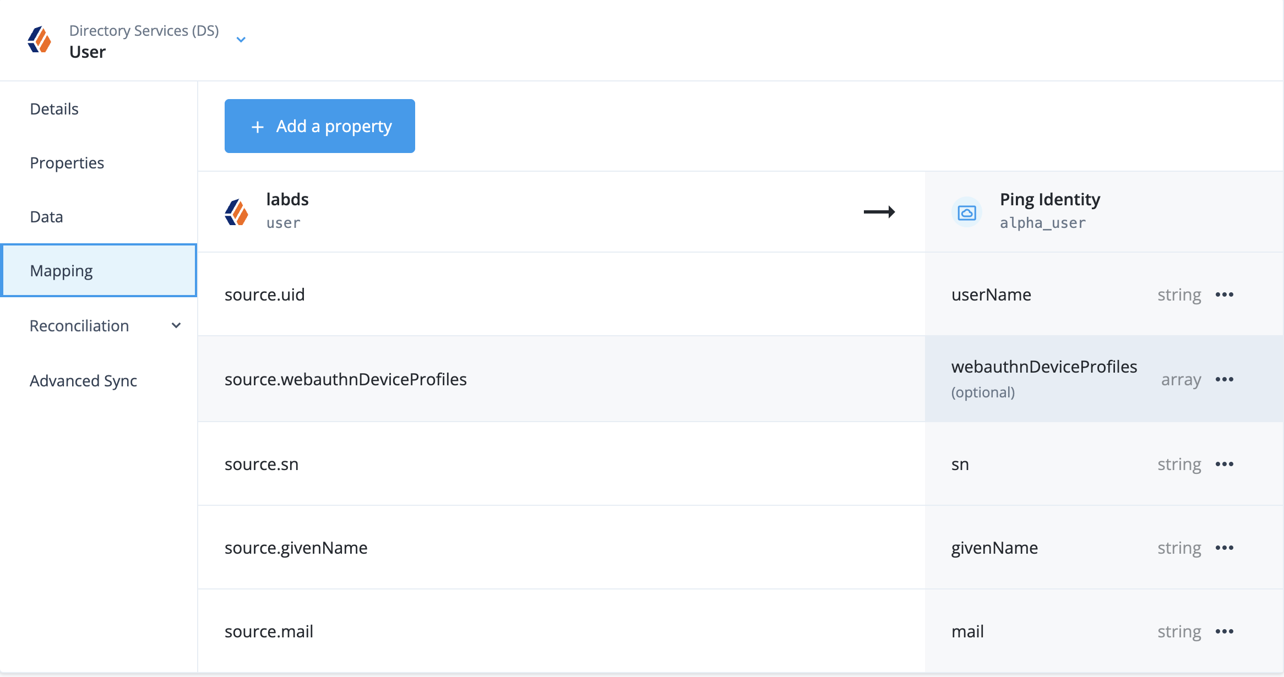Click the labds source connector icon
The height and width of the screenshot is (677, 1284).
237,212
